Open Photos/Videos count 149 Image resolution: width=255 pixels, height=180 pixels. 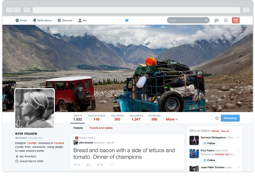click(x=97, y=118)
